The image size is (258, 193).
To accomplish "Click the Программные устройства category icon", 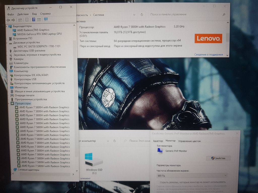I will (x=12, y=99).
